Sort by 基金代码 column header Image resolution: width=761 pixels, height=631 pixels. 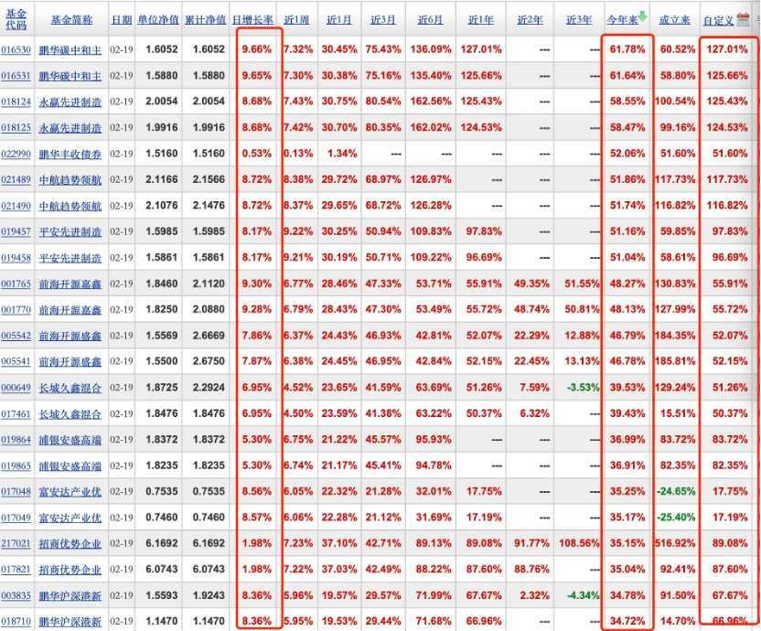click(16, 19)
